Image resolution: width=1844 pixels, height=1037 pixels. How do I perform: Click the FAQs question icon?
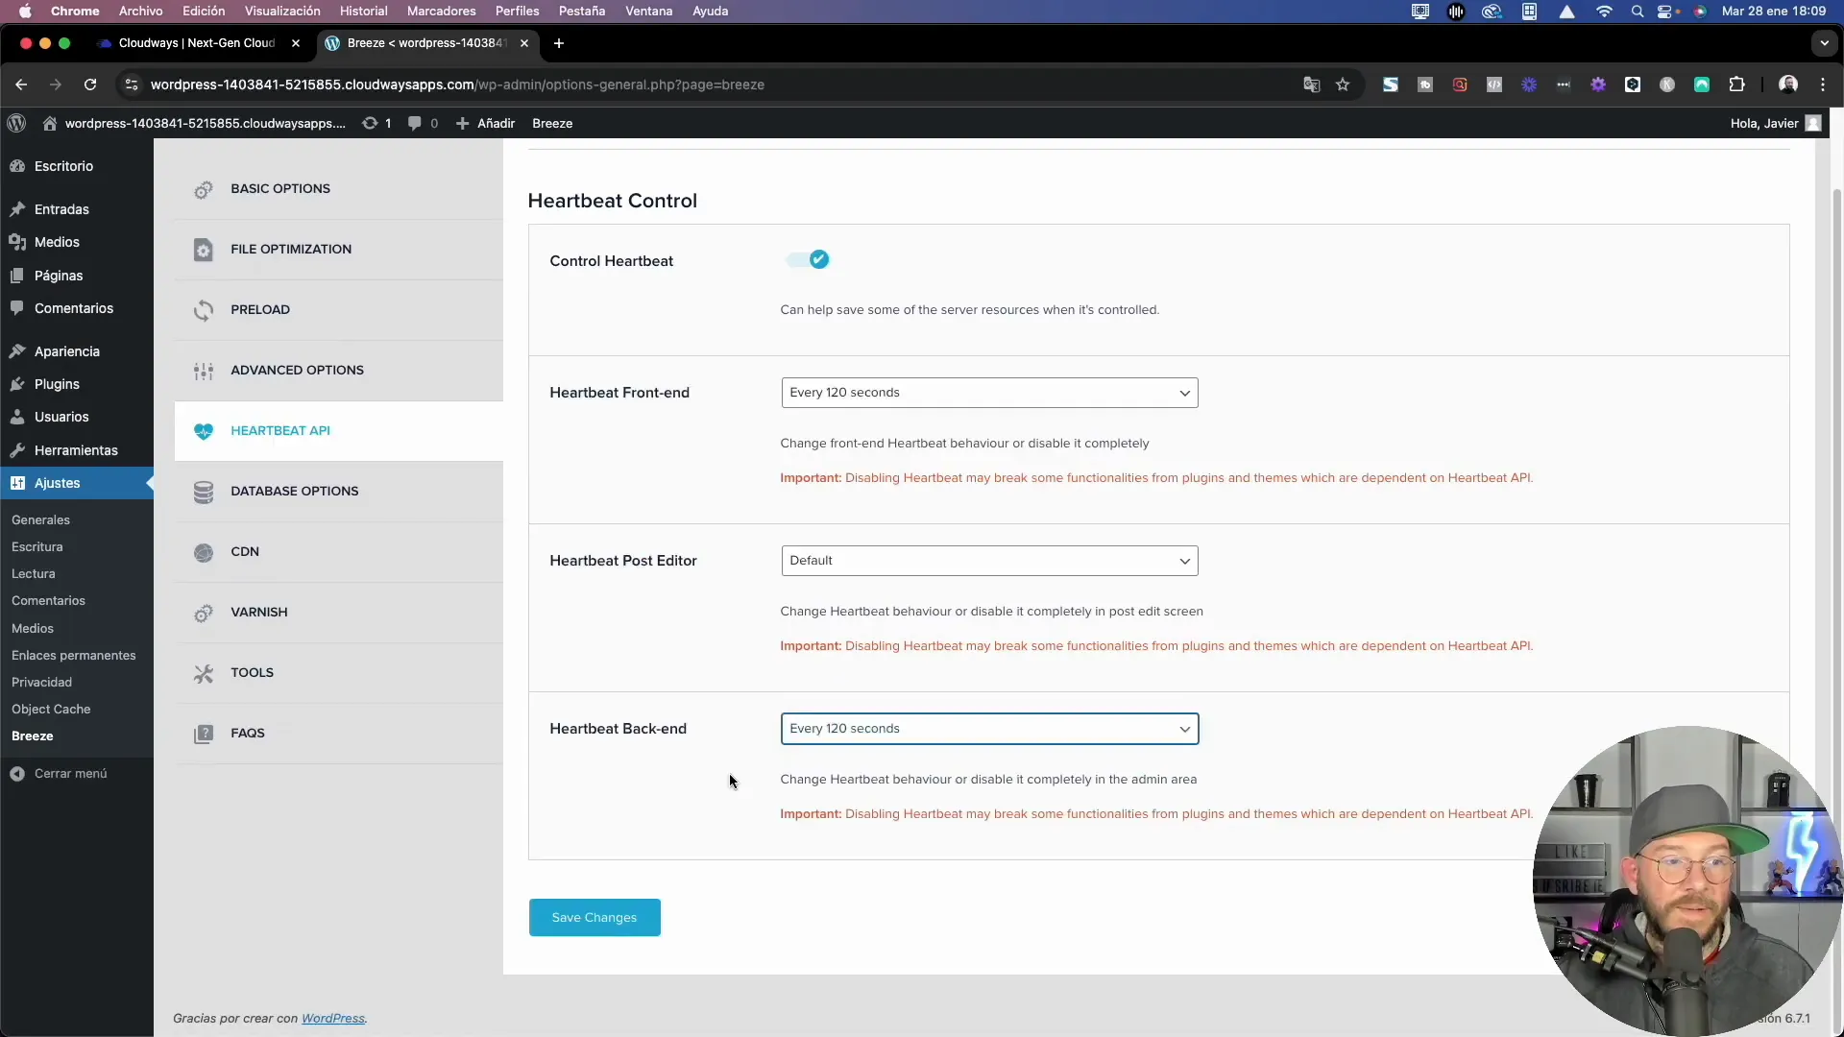tap(204, 734)
